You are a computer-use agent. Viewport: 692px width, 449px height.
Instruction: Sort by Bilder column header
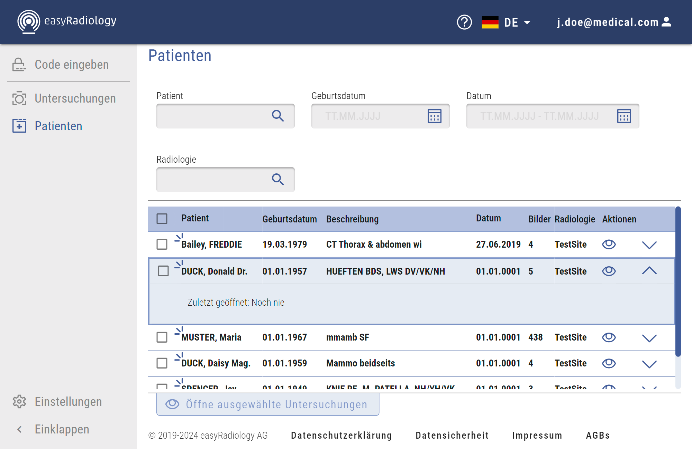539,219
